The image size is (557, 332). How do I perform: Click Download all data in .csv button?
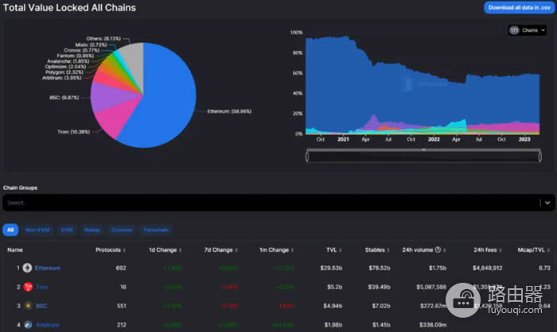click(x=520, y=7)
